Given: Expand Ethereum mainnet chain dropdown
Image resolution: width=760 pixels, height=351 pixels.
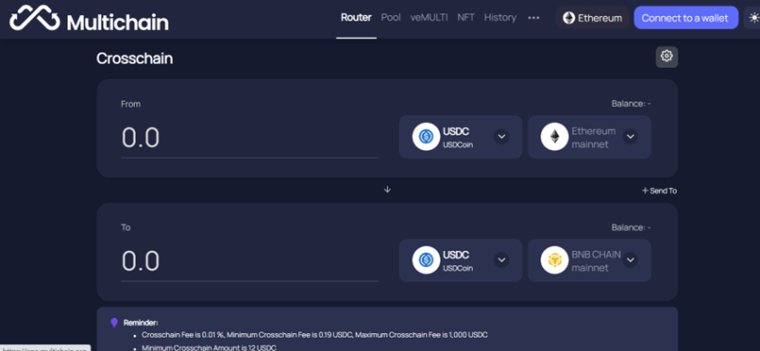Looking at the screenshot, I should [630, 137].
